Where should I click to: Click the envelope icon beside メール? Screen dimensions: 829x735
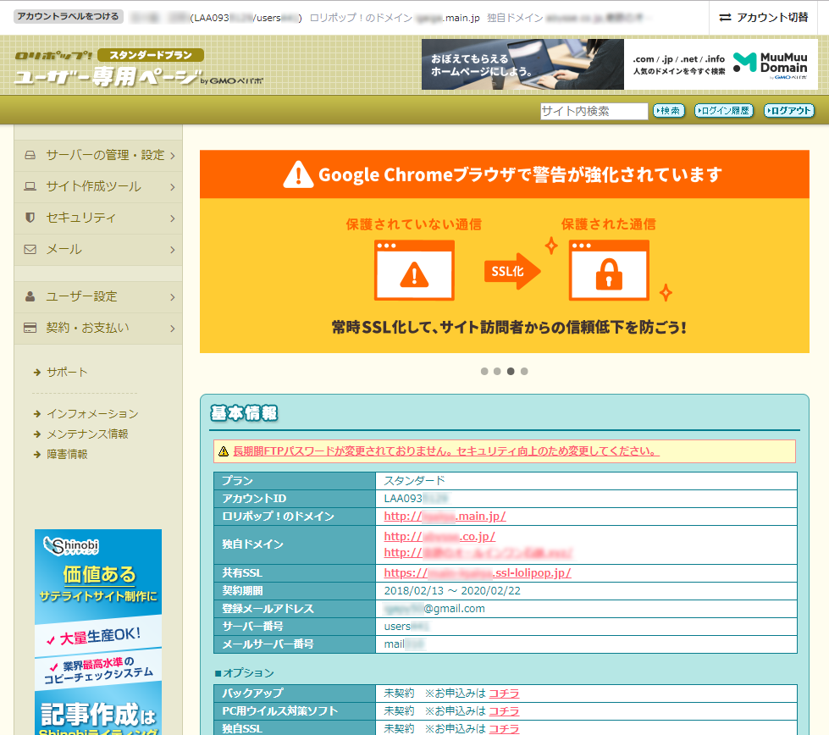point(30,249)
